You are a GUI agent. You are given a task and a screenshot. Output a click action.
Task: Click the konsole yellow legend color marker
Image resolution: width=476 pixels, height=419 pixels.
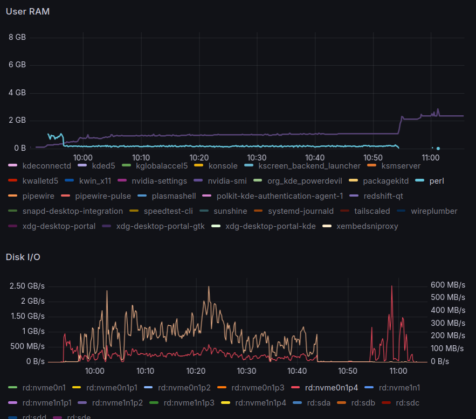(x=199, y=166)
